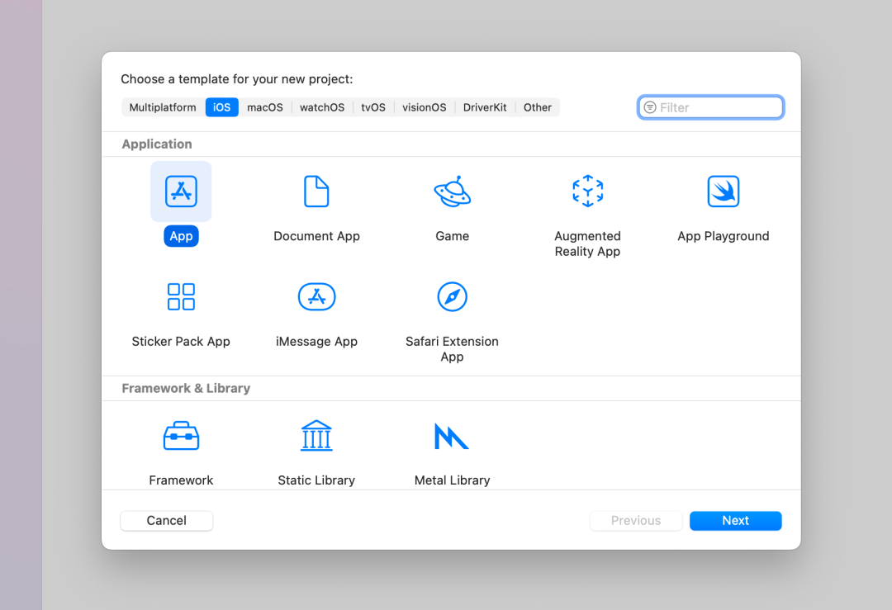Switch to the Multiplatform tab
This screenshot has height=610, width=892.
pyautogui.click(x=163, y=107)
